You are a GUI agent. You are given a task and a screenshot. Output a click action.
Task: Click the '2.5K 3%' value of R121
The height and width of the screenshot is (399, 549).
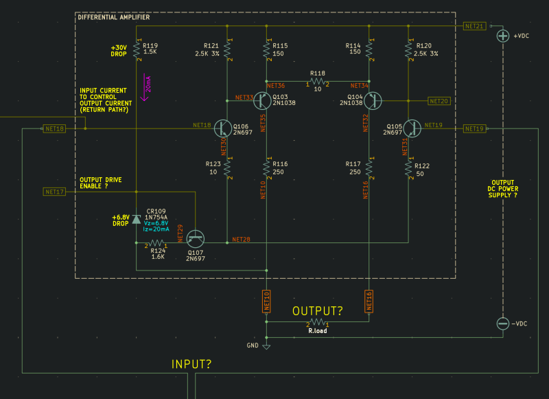pos(207,54)
